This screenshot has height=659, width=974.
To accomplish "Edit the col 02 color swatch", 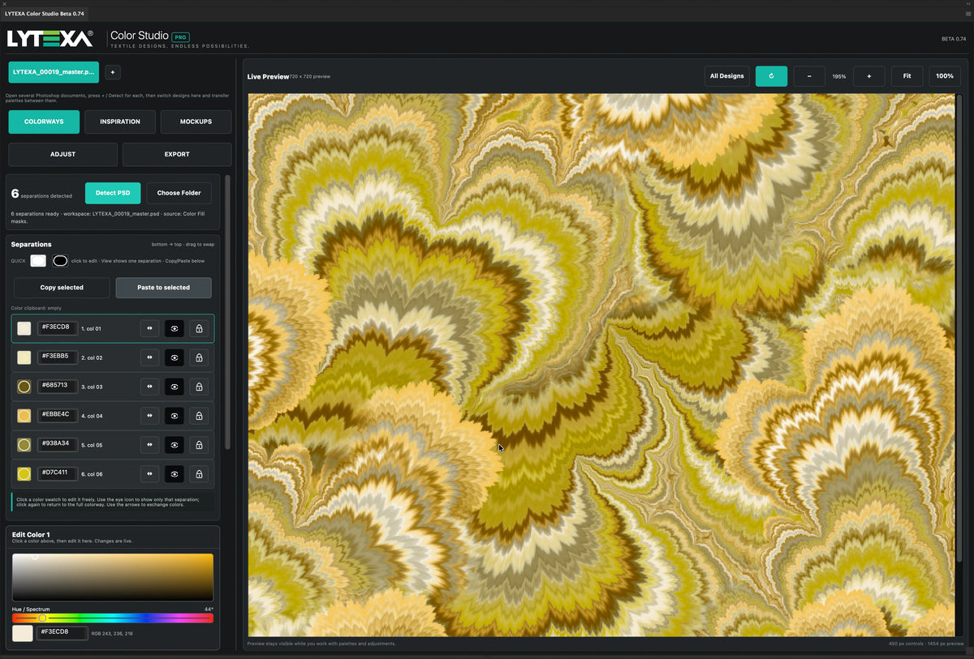I will (24, 357).
